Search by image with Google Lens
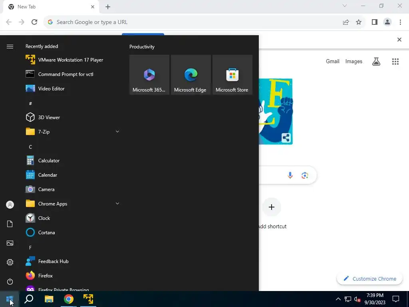 (305, 175)
